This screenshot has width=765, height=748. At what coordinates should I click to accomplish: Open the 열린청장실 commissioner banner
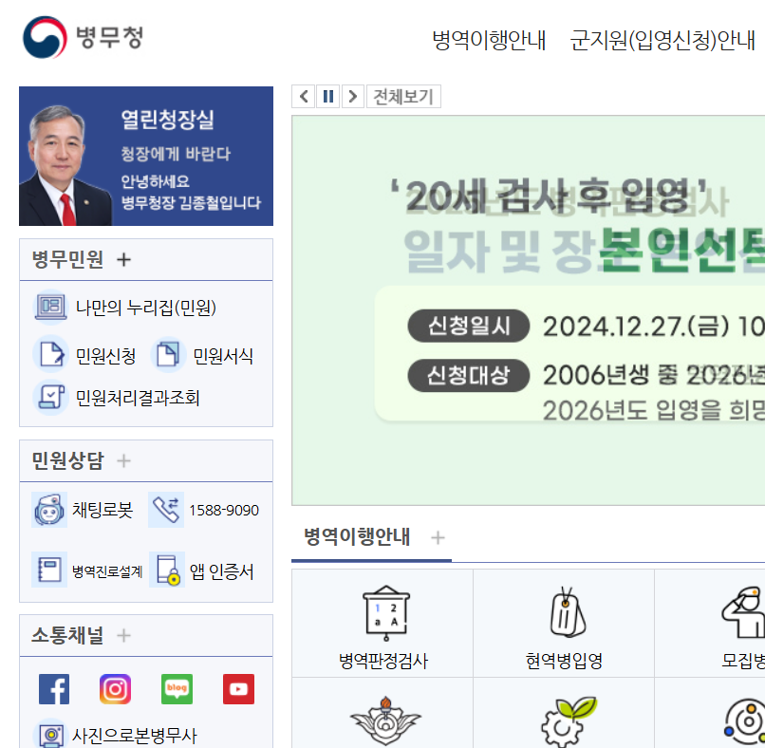[x=146, y=156]
